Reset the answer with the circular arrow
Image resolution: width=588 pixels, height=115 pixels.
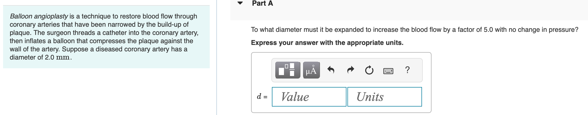(x=369, y=70)
